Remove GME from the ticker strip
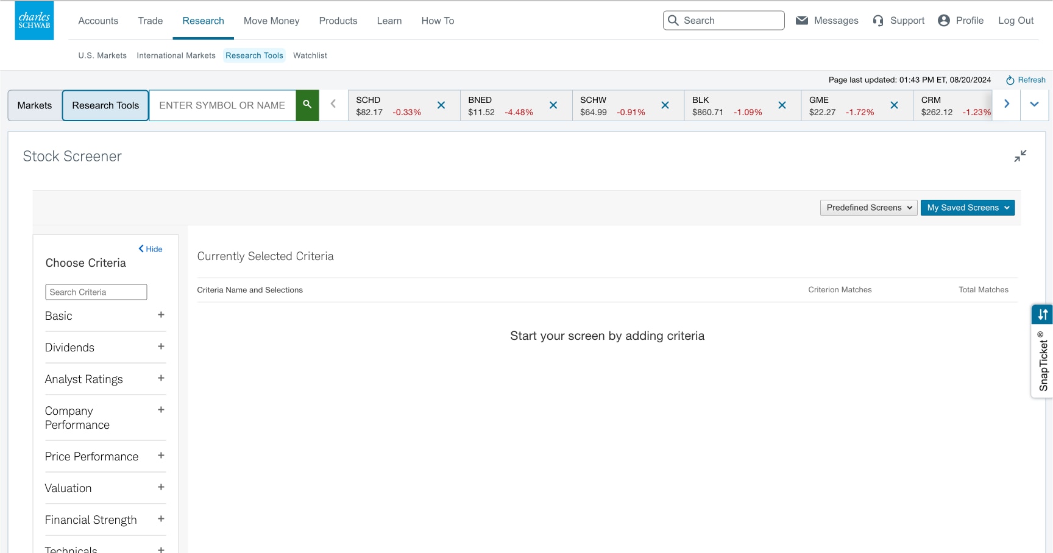This screenshot has height=553, width=1053. pos(894,105)
